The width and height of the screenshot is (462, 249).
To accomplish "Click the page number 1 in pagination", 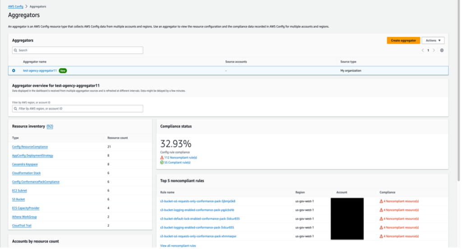I will click(x=428, y=50).
